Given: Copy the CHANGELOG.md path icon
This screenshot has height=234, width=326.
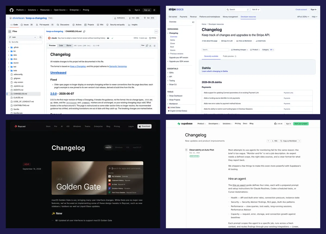Looking at the screenshot, I should pyautogui.click(x=84, y=31).
